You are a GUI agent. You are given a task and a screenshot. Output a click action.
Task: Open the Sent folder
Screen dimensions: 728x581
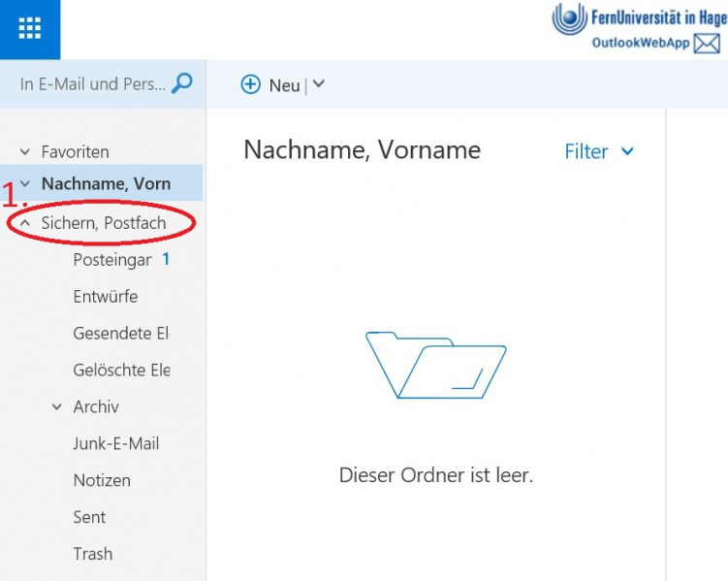pyautogui.click(x=89, y=517)
